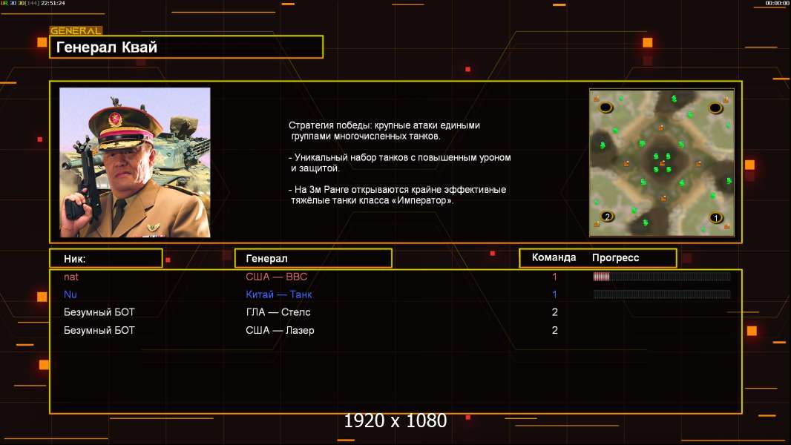Select player nickname "Nu"
791x445 pixels.
[x=70, y=294]
